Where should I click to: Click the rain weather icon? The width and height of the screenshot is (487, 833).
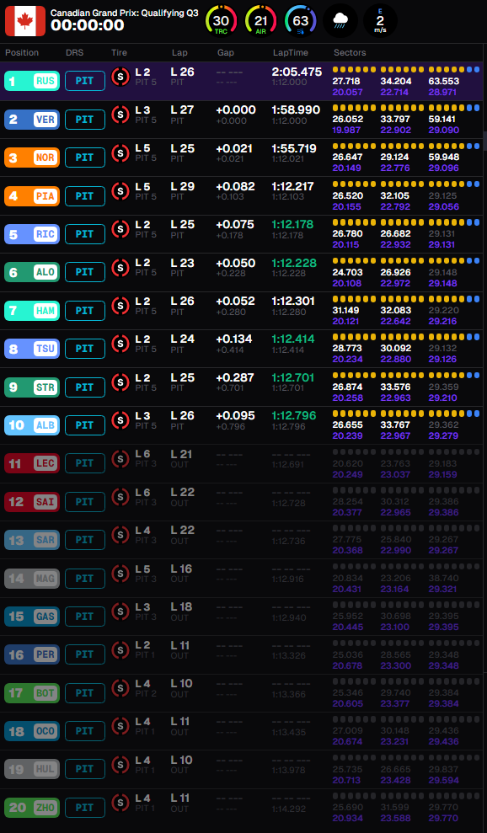tap(340, 21)
